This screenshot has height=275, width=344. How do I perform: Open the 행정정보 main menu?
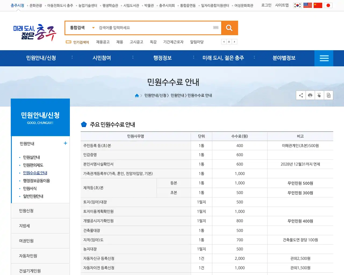(163, 58)
